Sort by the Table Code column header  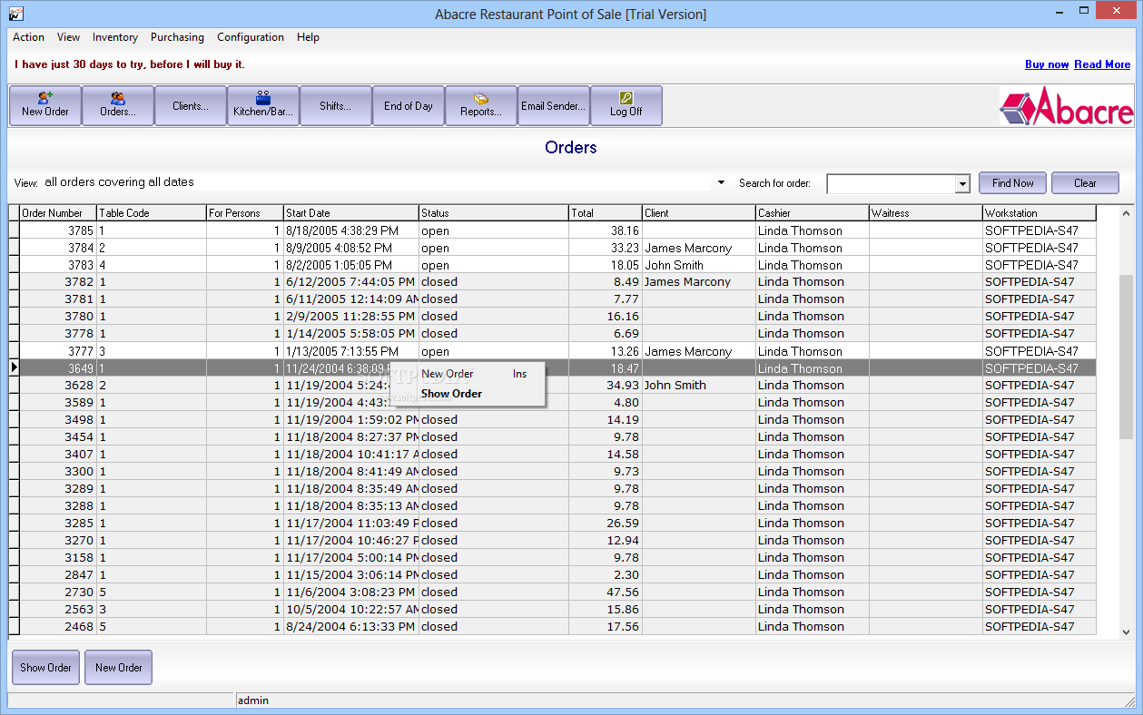[x=152, y=213]
